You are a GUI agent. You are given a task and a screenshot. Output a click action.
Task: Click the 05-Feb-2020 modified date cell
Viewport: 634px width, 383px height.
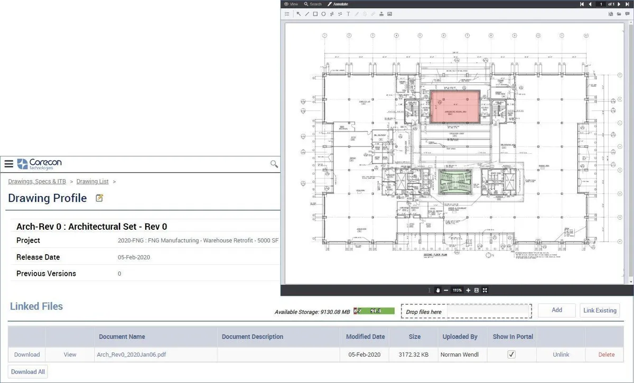pyautogui.click(x=366, y=354)
